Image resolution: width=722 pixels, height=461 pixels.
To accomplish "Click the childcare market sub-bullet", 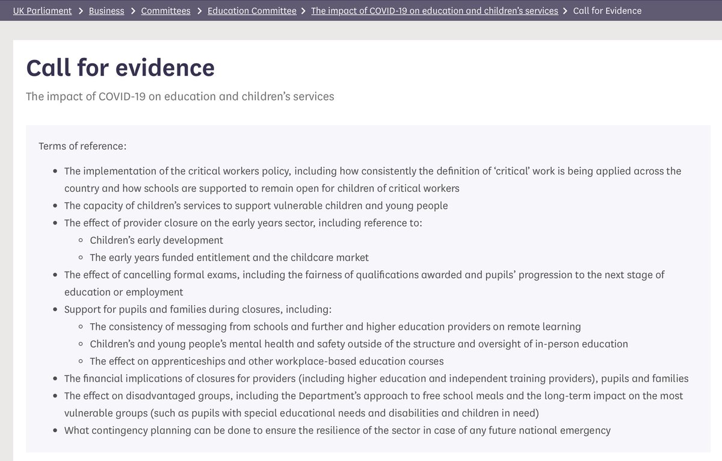I will pyautogui.click(x=229, y=257).
